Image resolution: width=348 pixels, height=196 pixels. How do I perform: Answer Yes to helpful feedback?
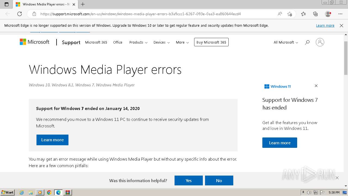click(189, 180)
